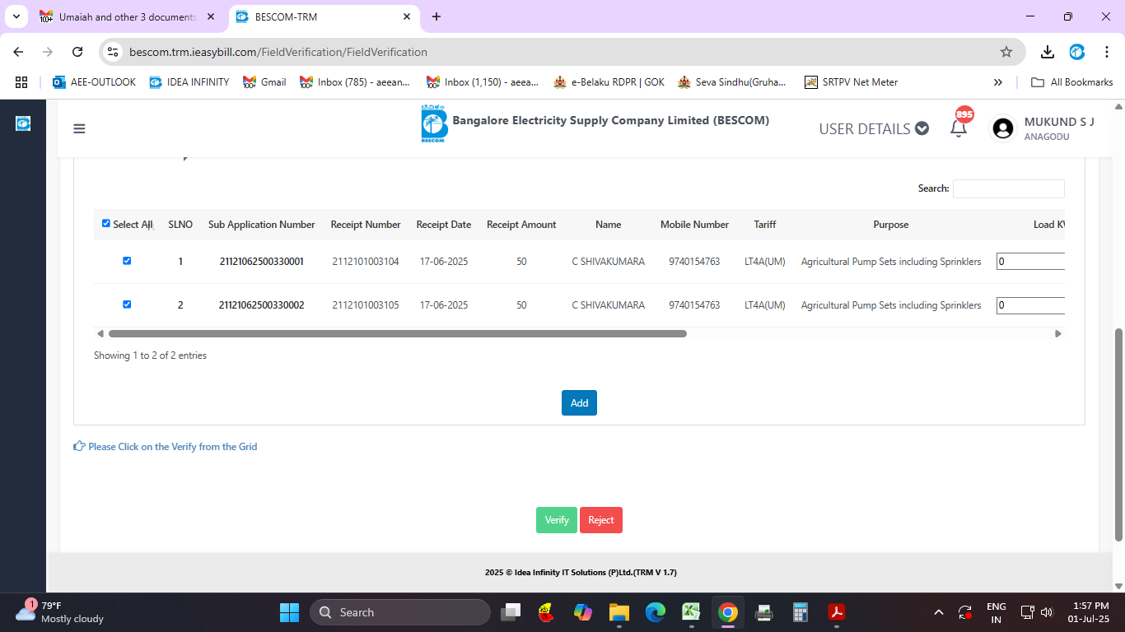Open e-Belaku RDPR GOK bookmark
The width and height of the screenshot is (1125, 632).
tap(609, 82)
